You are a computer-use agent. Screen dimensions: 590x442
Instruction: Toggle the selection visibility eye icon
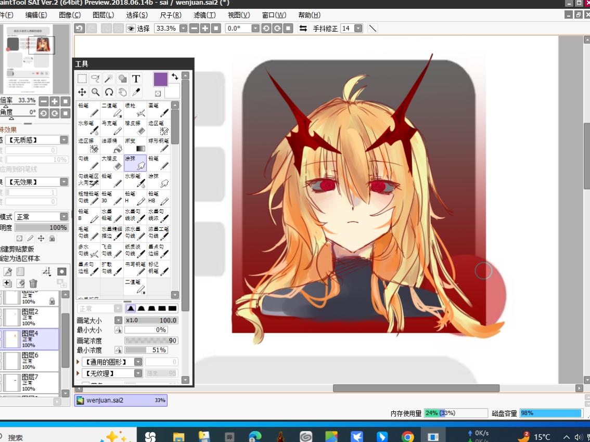pos(131,29)
